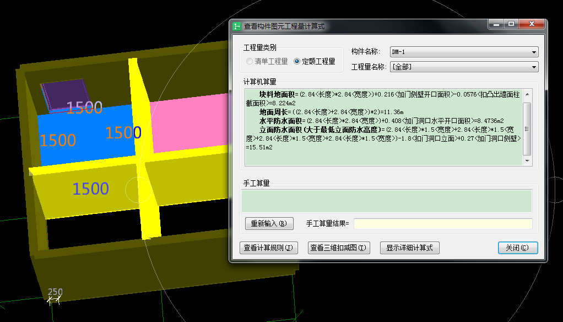
Task: Click the 地面周长 formula line
Action: point(332,112)
